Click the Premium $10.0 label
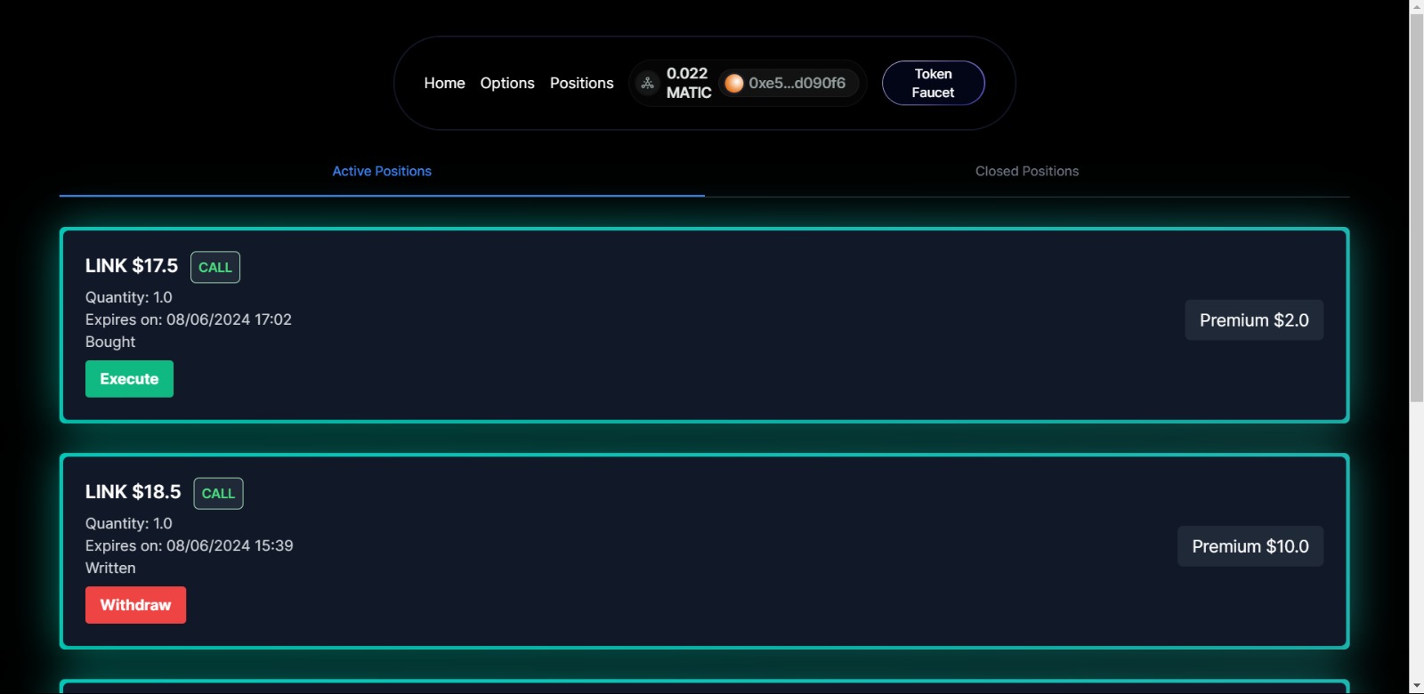 pyautogui.click(x=1250, y=546)
